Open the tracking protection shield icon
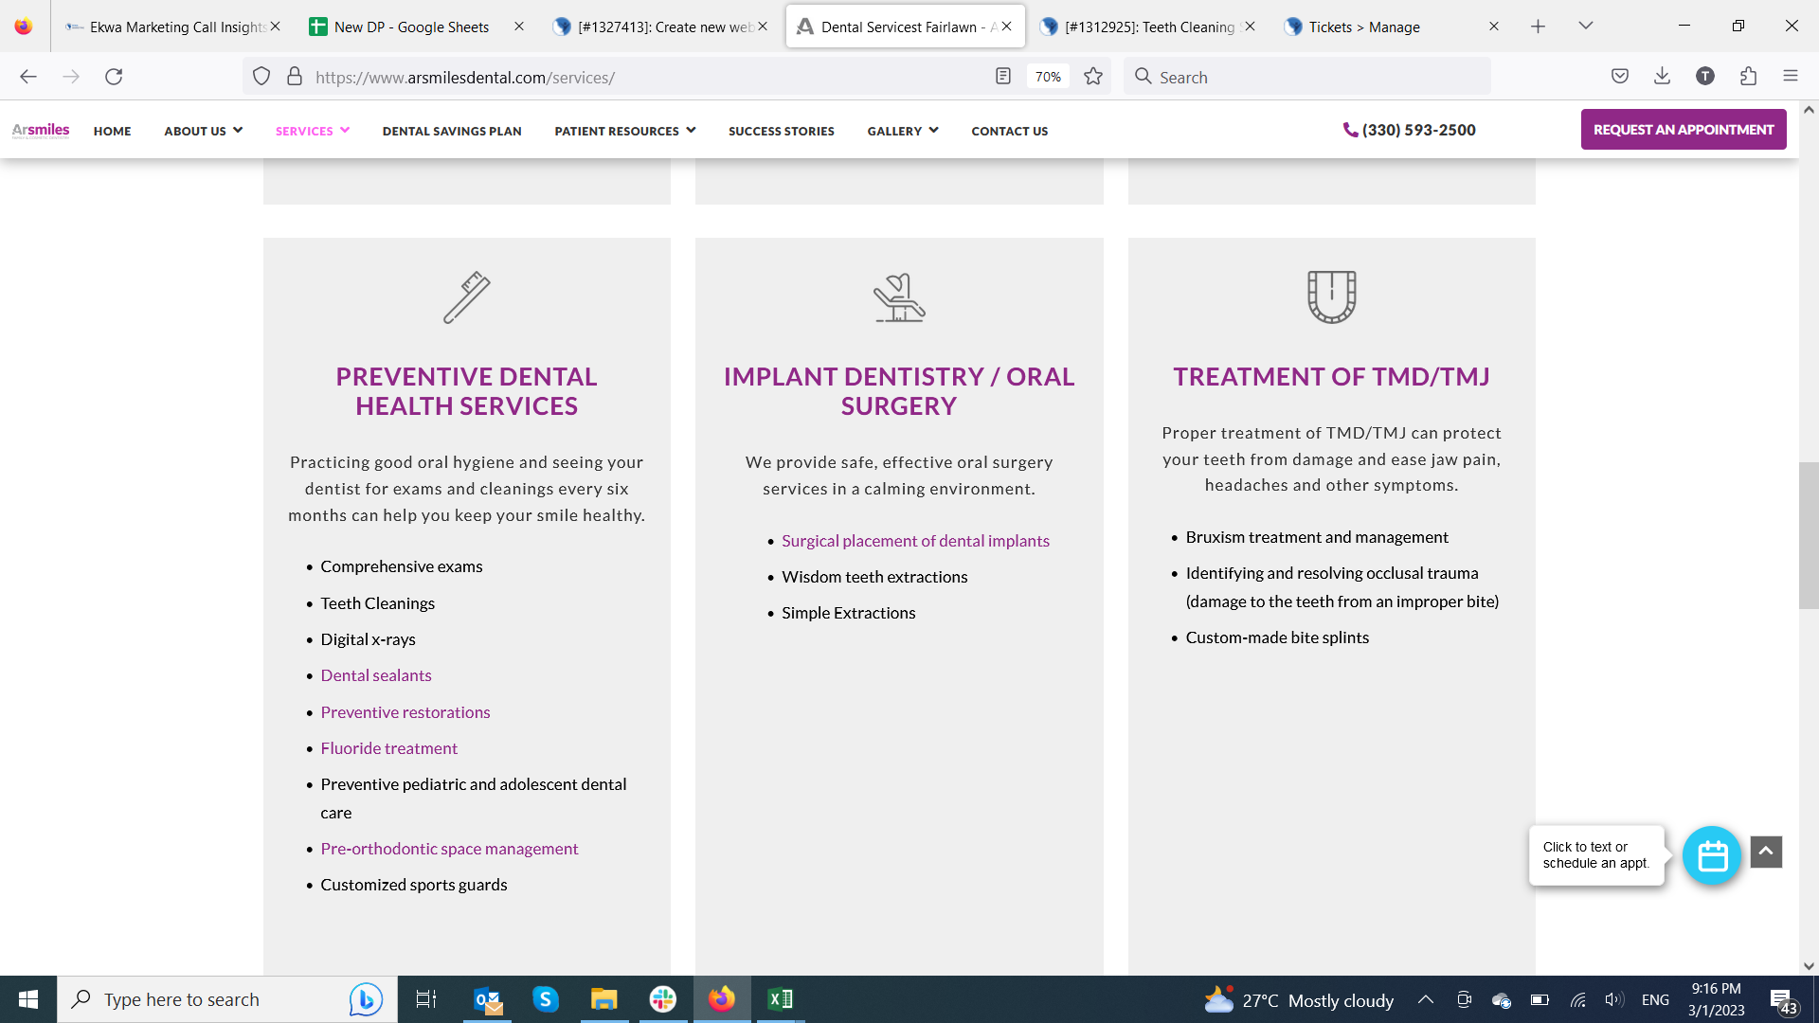The image size is (1819, 1023). [261, 77]
